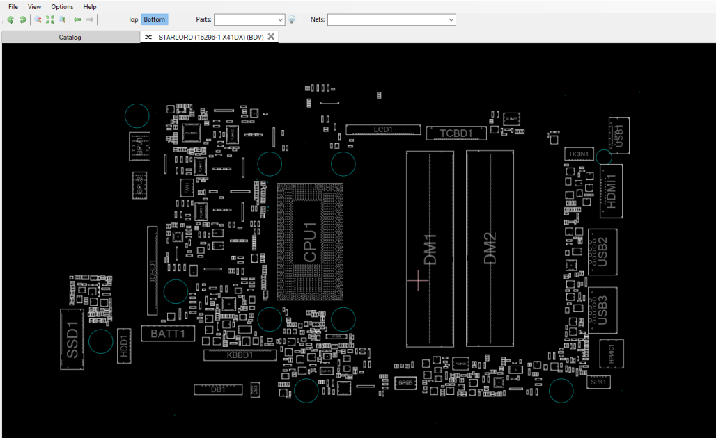Select the HDD1 connector
716x438 pixels.
124,346
